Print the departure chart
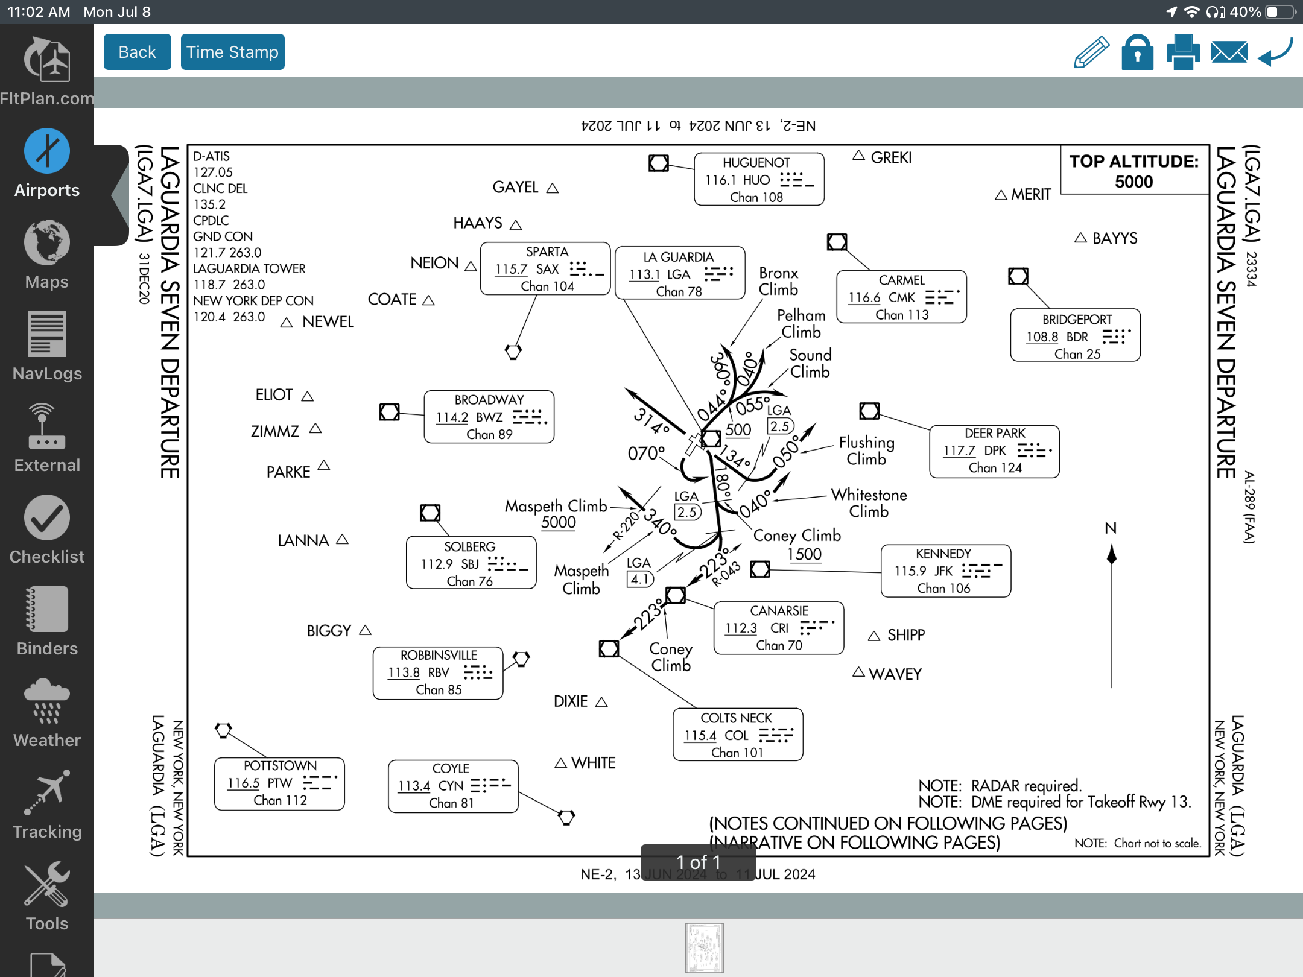This screenshot has height=977, width=1303. pyautogui.click(x=1183, y=52)
